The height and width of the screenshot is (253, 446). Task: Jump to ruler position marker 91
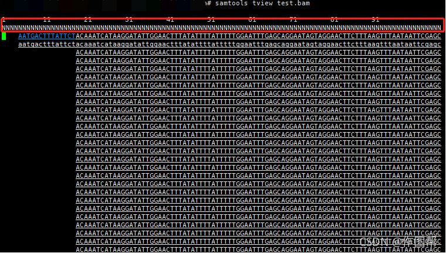click(376, 19)
